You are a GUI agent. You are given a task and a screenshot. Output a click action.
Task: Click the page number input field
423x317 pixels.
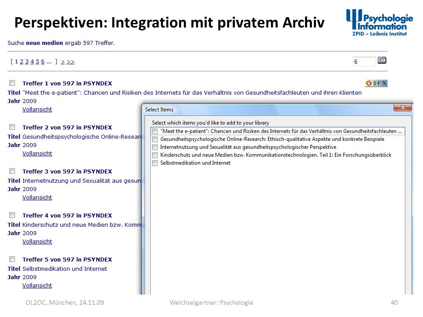364,62
